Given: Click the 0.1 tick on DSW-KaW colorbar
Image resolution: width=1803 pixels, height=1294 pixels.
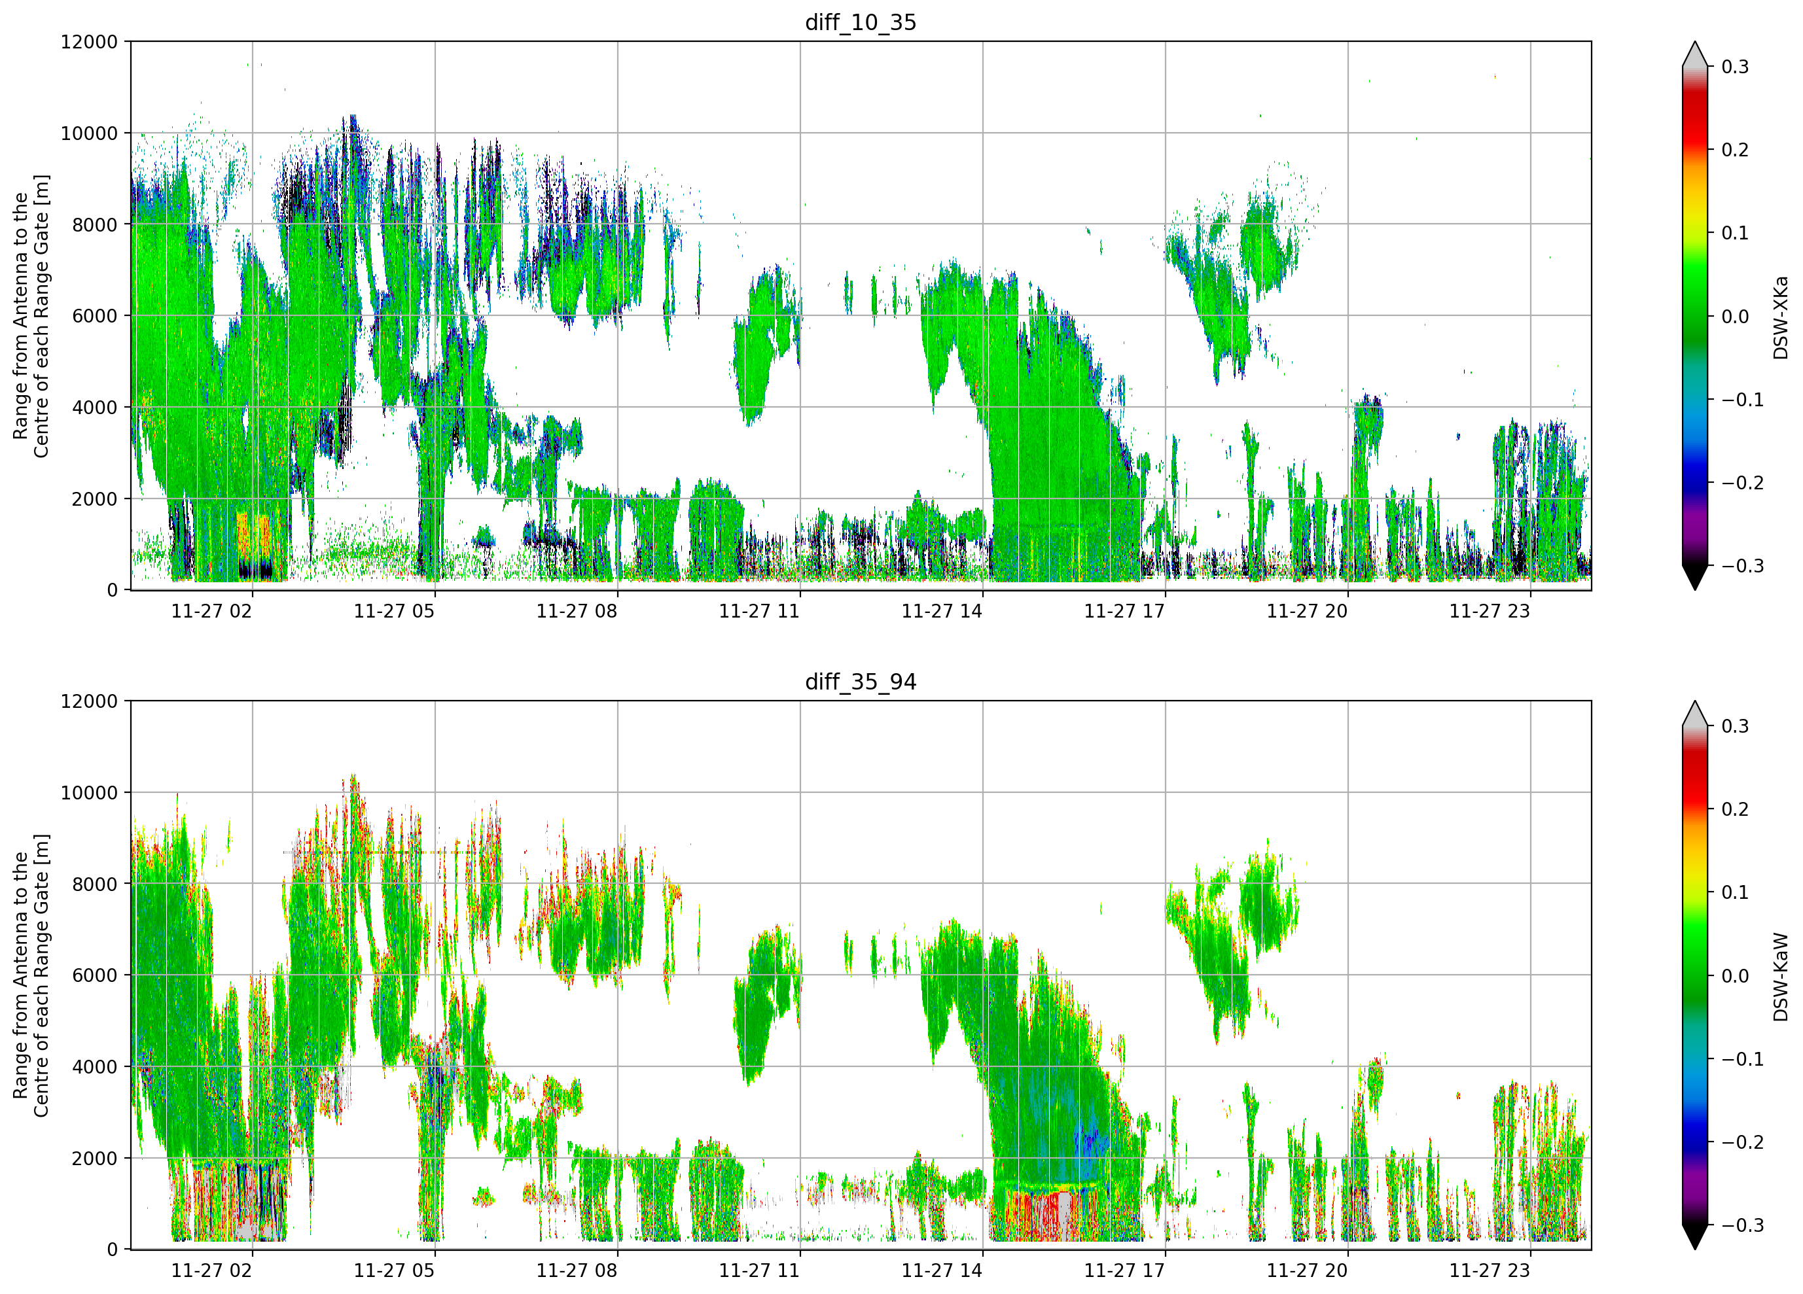Looking at the screenshot, I should click(1736, 892).
